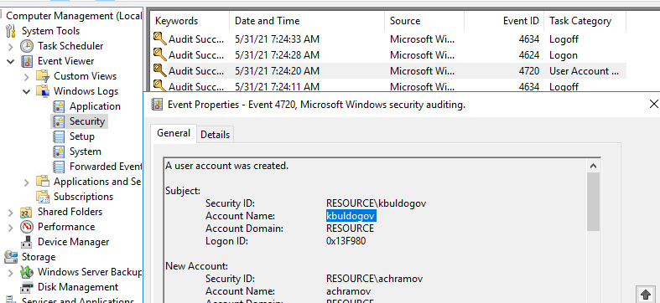Switch to the Details tab
The image size is (660, 303).
point(215,135)
